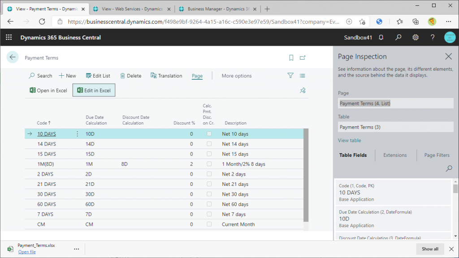This screenshot has width=459, height=258.
Task: Click Edit in Excel
Action: tap(94, 90)
